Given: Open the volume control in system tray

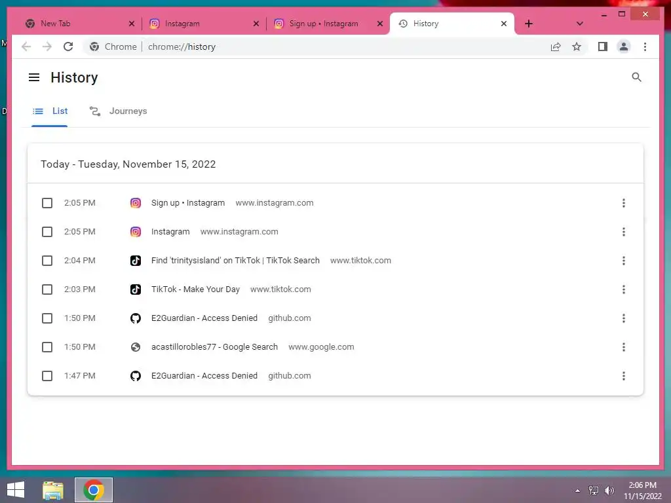Looking at the screenshot, I should click(x=609, y=490).
